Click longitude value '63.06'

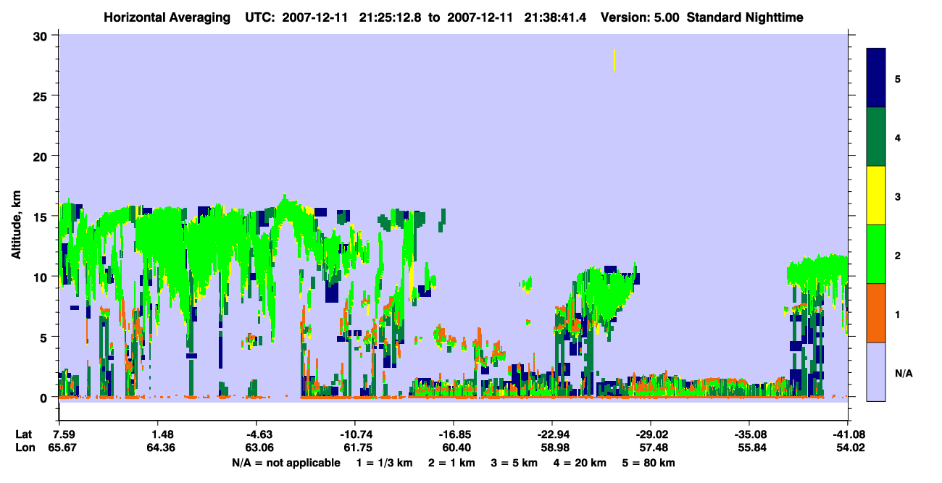coord(259,448)
